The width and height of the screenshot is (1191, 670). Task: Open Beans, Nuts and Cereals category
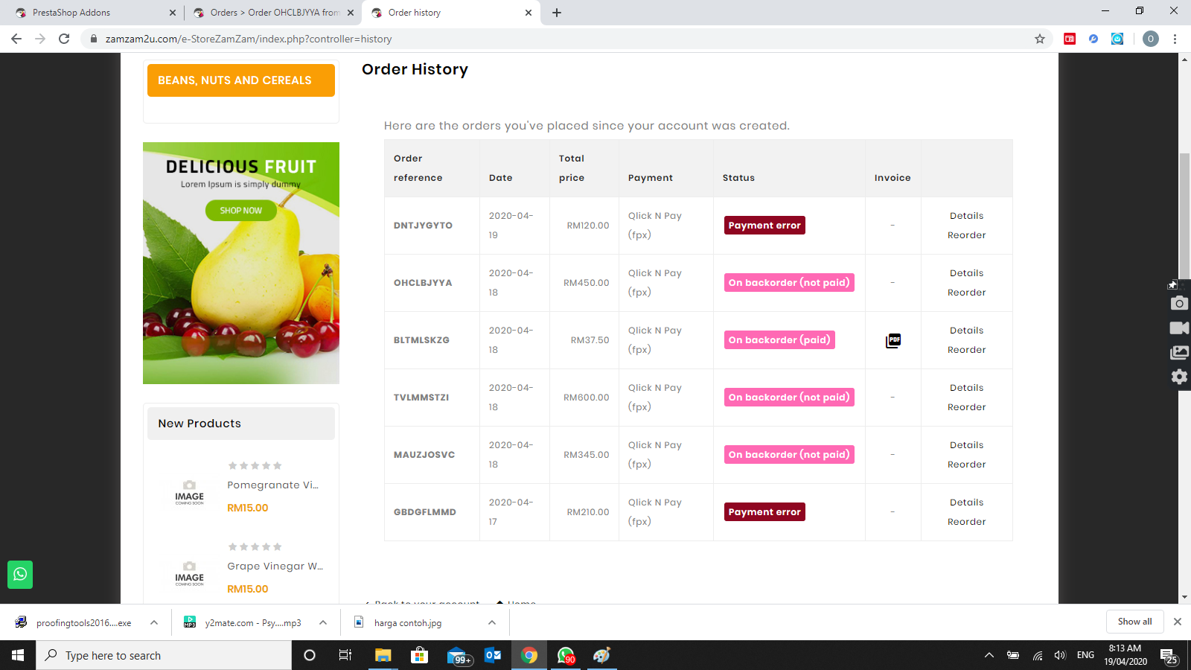[x=241, y=80]
